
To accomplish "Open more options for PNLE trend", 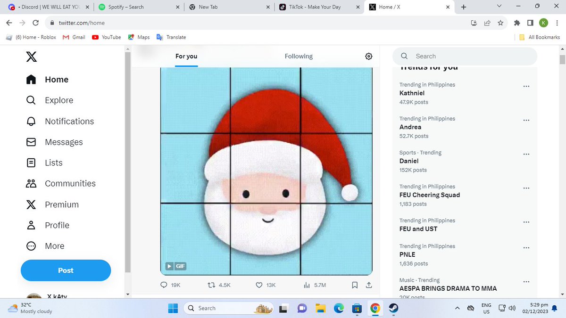I will pyautogui.click(x=526, y=247).
